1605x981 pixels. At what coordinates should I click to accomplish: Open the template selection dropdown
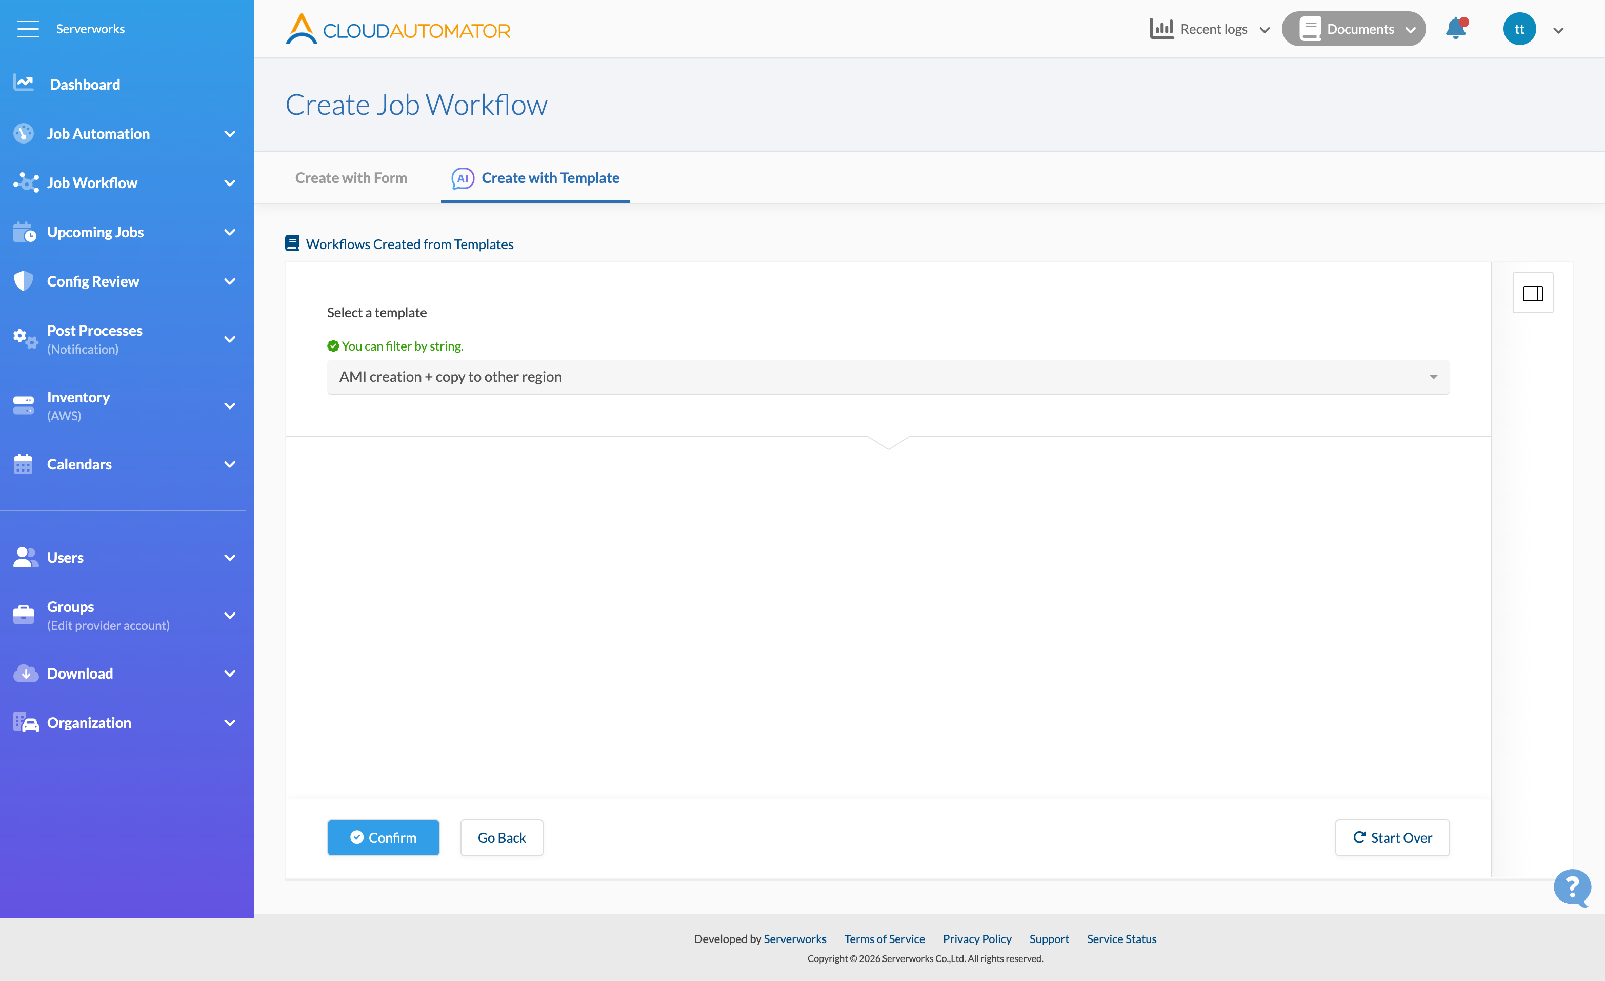[x=888, y=377]
